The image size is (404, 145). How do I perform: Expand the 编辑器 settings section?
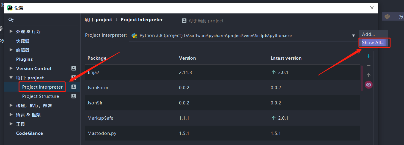pyautogui.click(x=11, y=50)
